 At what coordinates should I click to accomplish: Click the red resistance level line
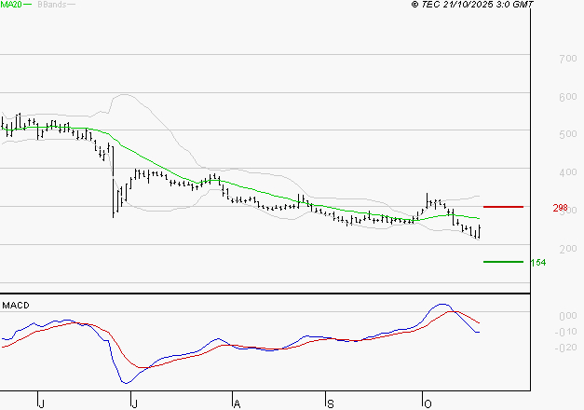tap(503, 207)
